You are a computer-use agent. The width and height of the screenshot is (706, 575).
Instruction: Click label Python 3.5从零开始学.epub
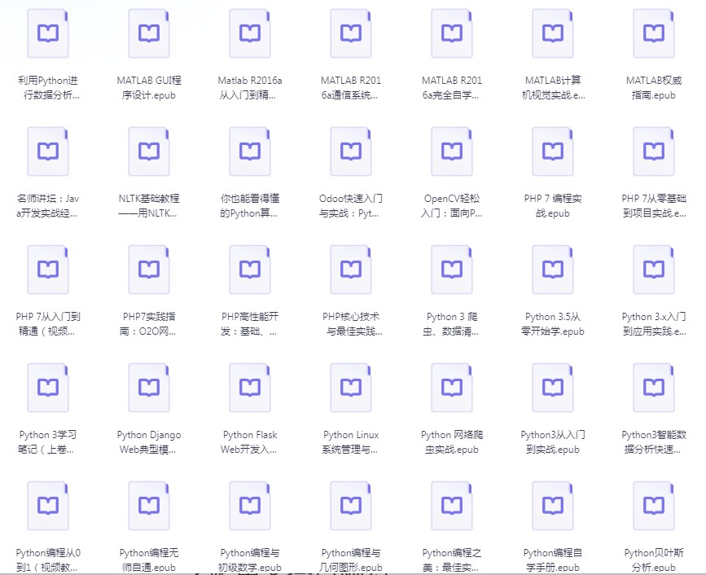click(552, 324)
